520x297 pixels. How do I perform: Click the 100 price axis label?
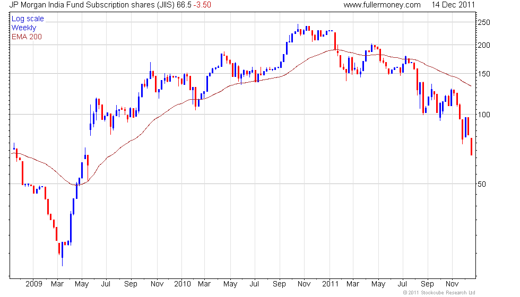pos(483,115)
